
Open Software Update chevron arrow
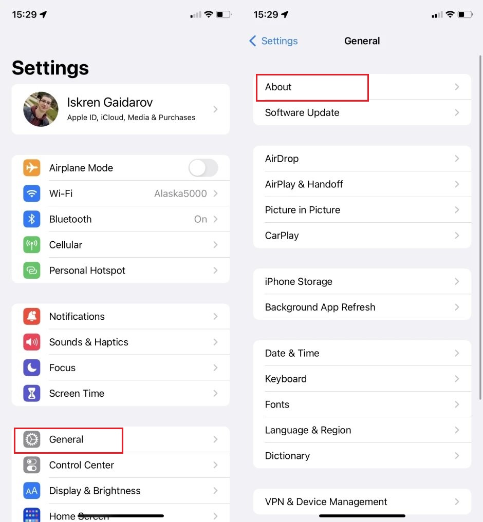[x=457, y=112]
